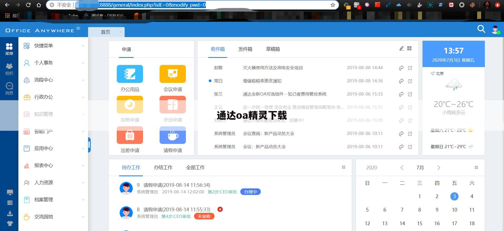Click the shirt theme icon in left rail

click(x=10, y=224)
